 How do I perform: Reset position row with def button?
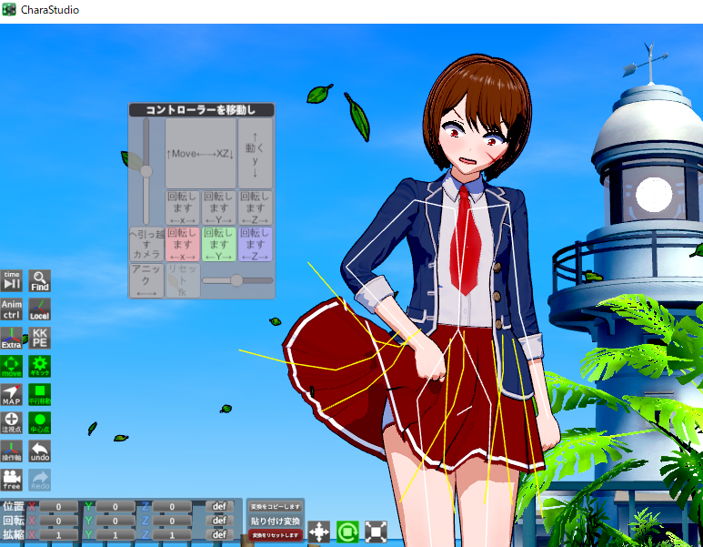pyautogui.click(x=219, y=507)
